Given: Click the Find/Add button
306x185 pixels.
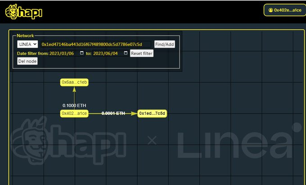Looking at the screenshot, I should point(165,44).
